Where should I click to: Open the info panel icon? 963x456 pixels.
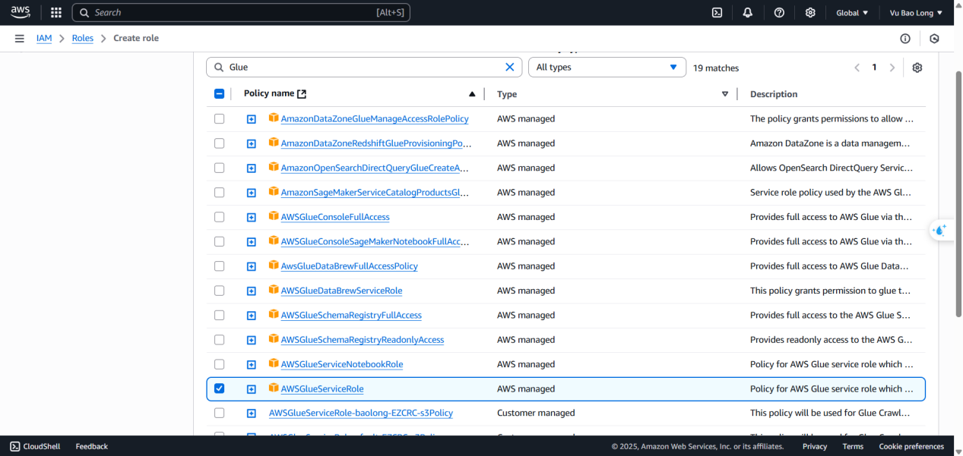(x=905, y=39)
